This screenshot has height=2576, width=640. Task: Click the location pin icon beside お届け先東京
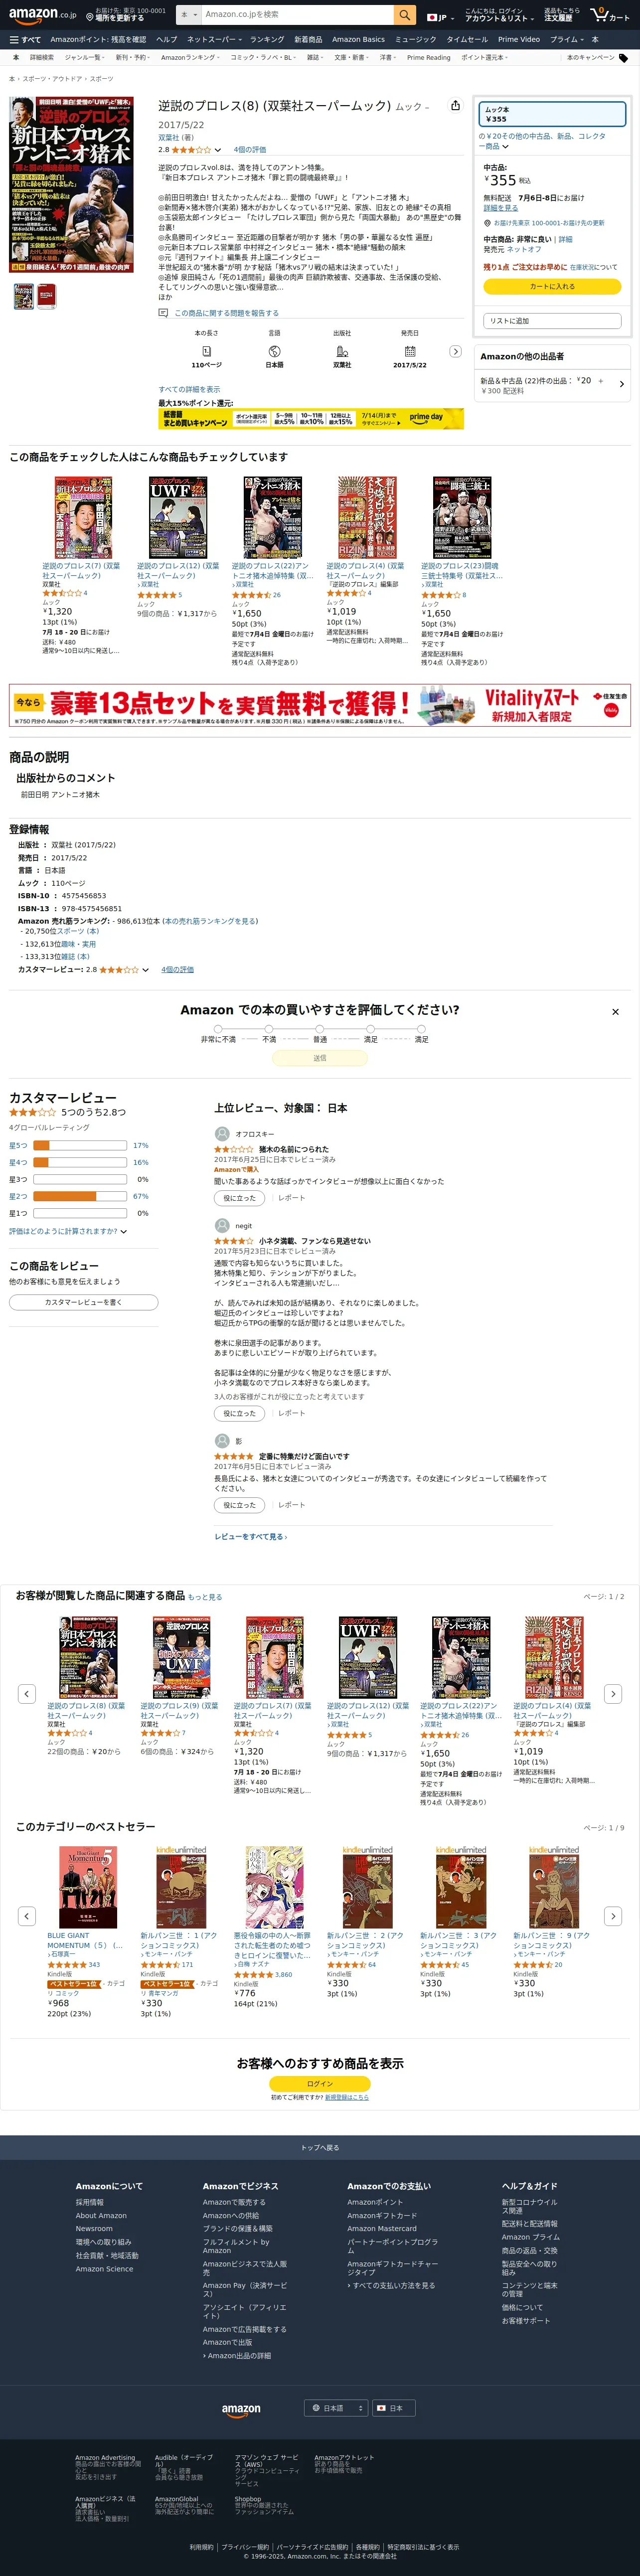tap(487, 223)
